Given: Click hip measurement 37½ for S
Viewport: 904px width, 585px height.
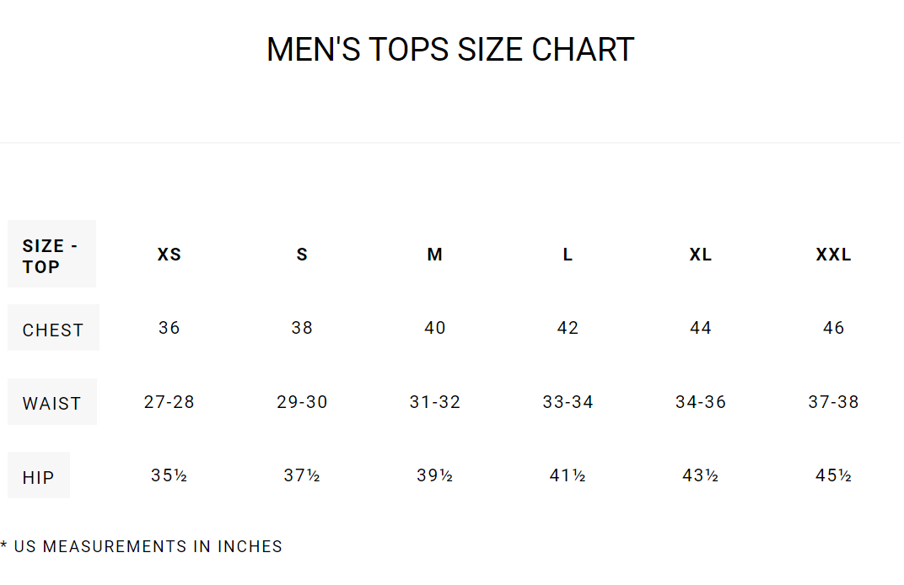Looking at the screenshot, I should point(302,475).
